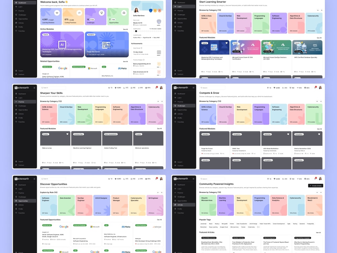337x253 pixels.
Task: Open Support in Compete & Grow sidebar
Action: click(x=184, y=162)
